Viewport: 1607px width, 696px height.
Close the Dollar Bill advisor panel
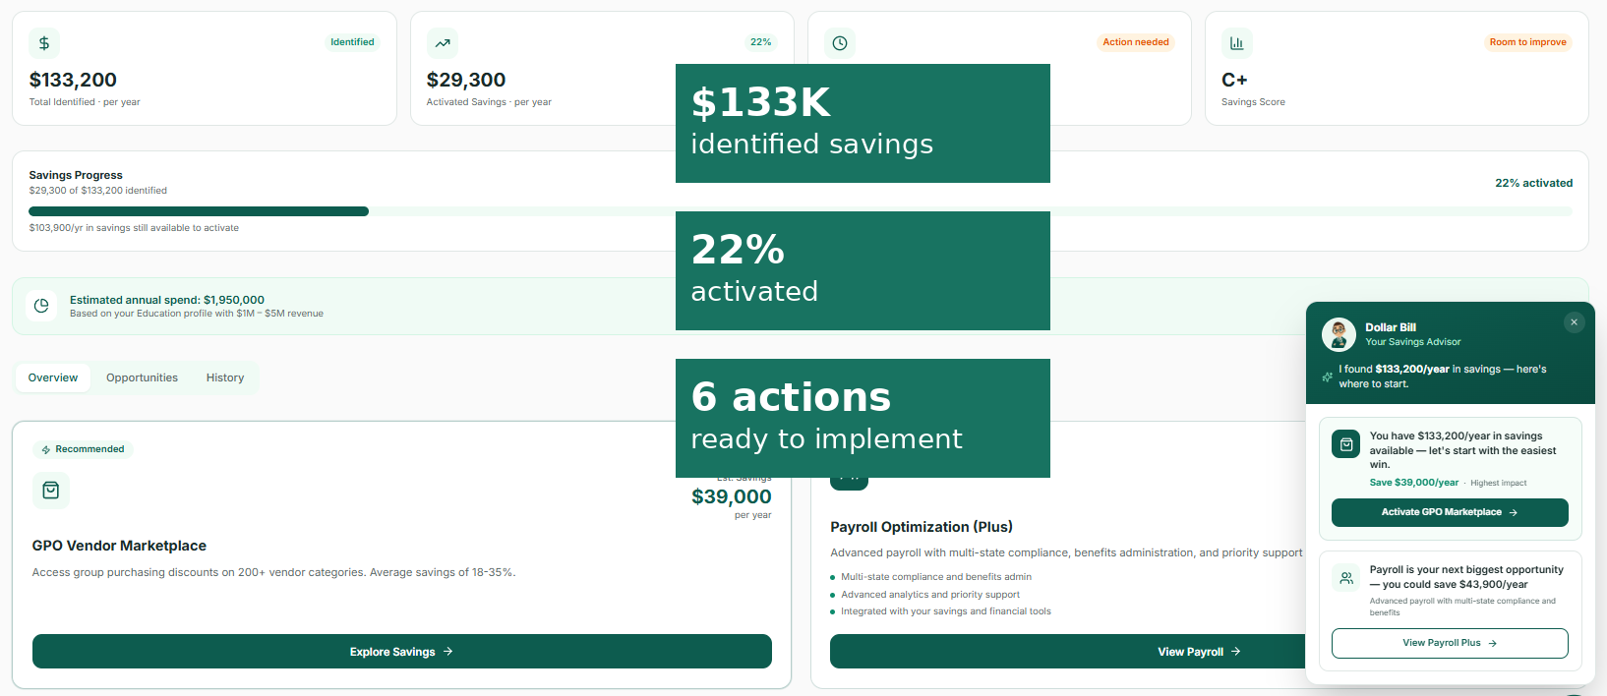pos(1574,322)
